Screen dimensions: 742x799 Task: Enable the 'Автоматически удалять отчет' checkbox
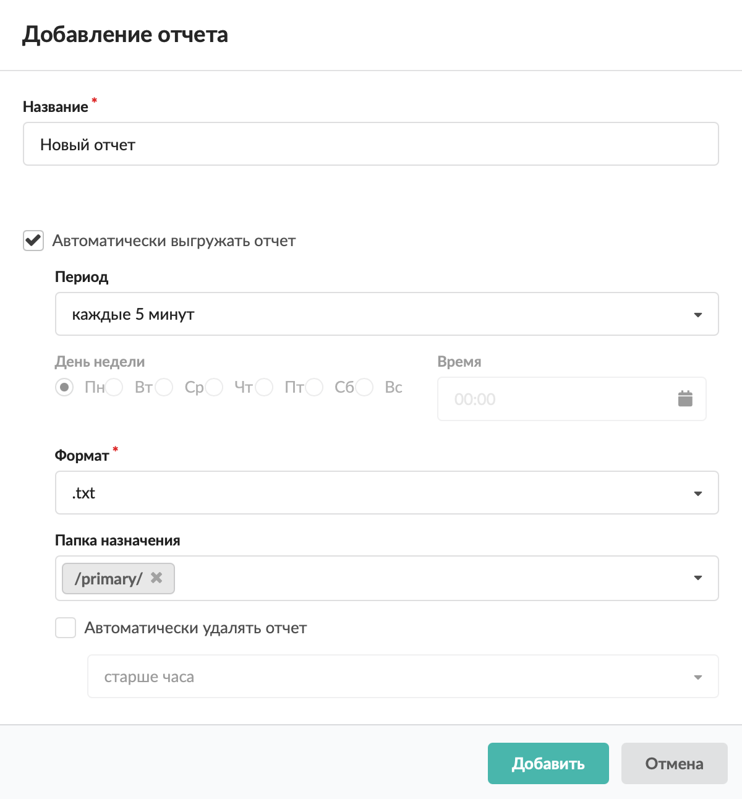click(x=66, y=628)
